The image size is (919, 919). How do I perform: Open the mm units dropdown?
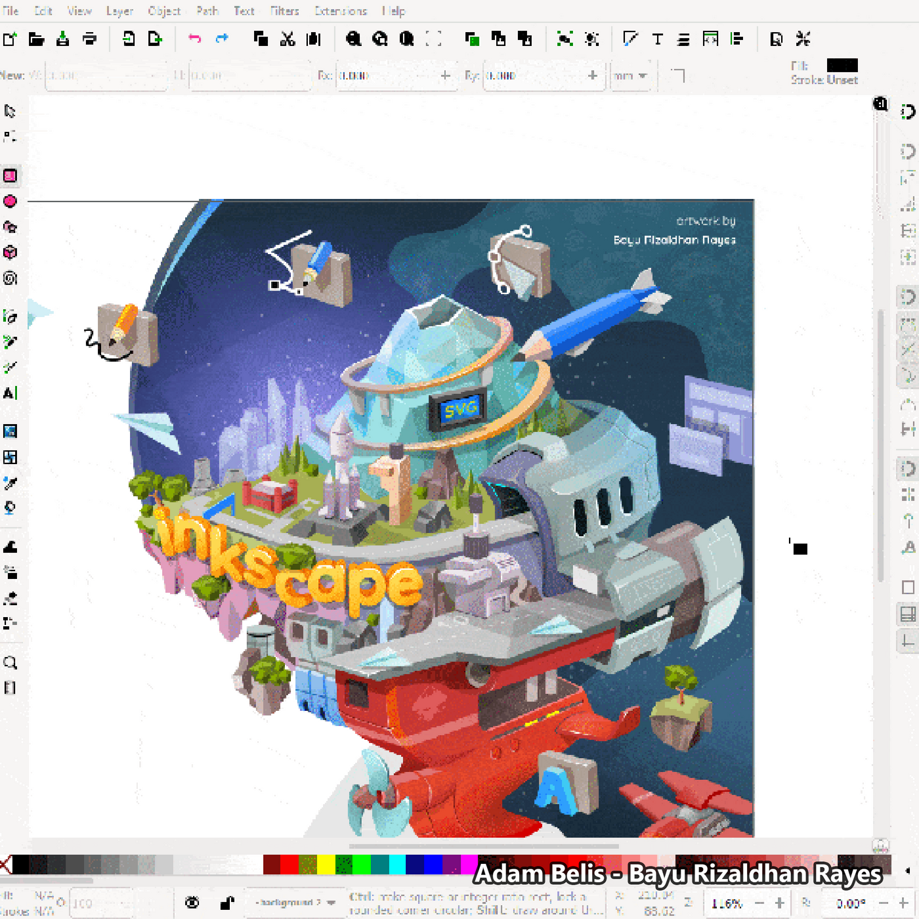tap(630, 75)
